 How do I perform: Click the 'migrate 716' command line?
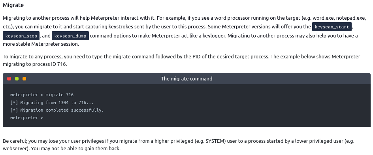point(42,95)
